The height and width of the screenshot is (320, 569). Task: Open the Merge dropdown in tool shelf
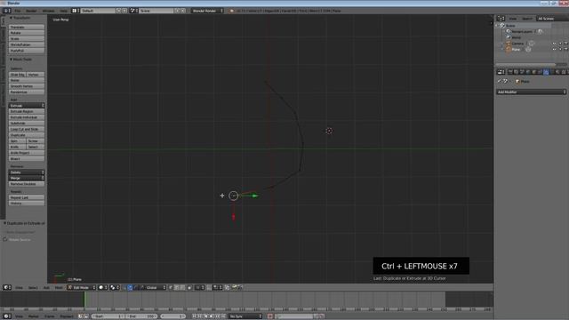click(x=27, y=178)
